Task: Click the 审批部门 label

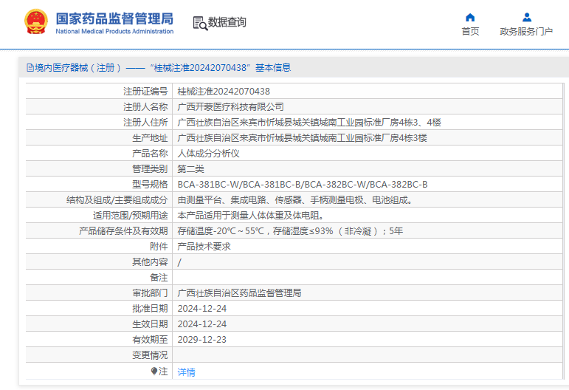Action: click(150, 293)
